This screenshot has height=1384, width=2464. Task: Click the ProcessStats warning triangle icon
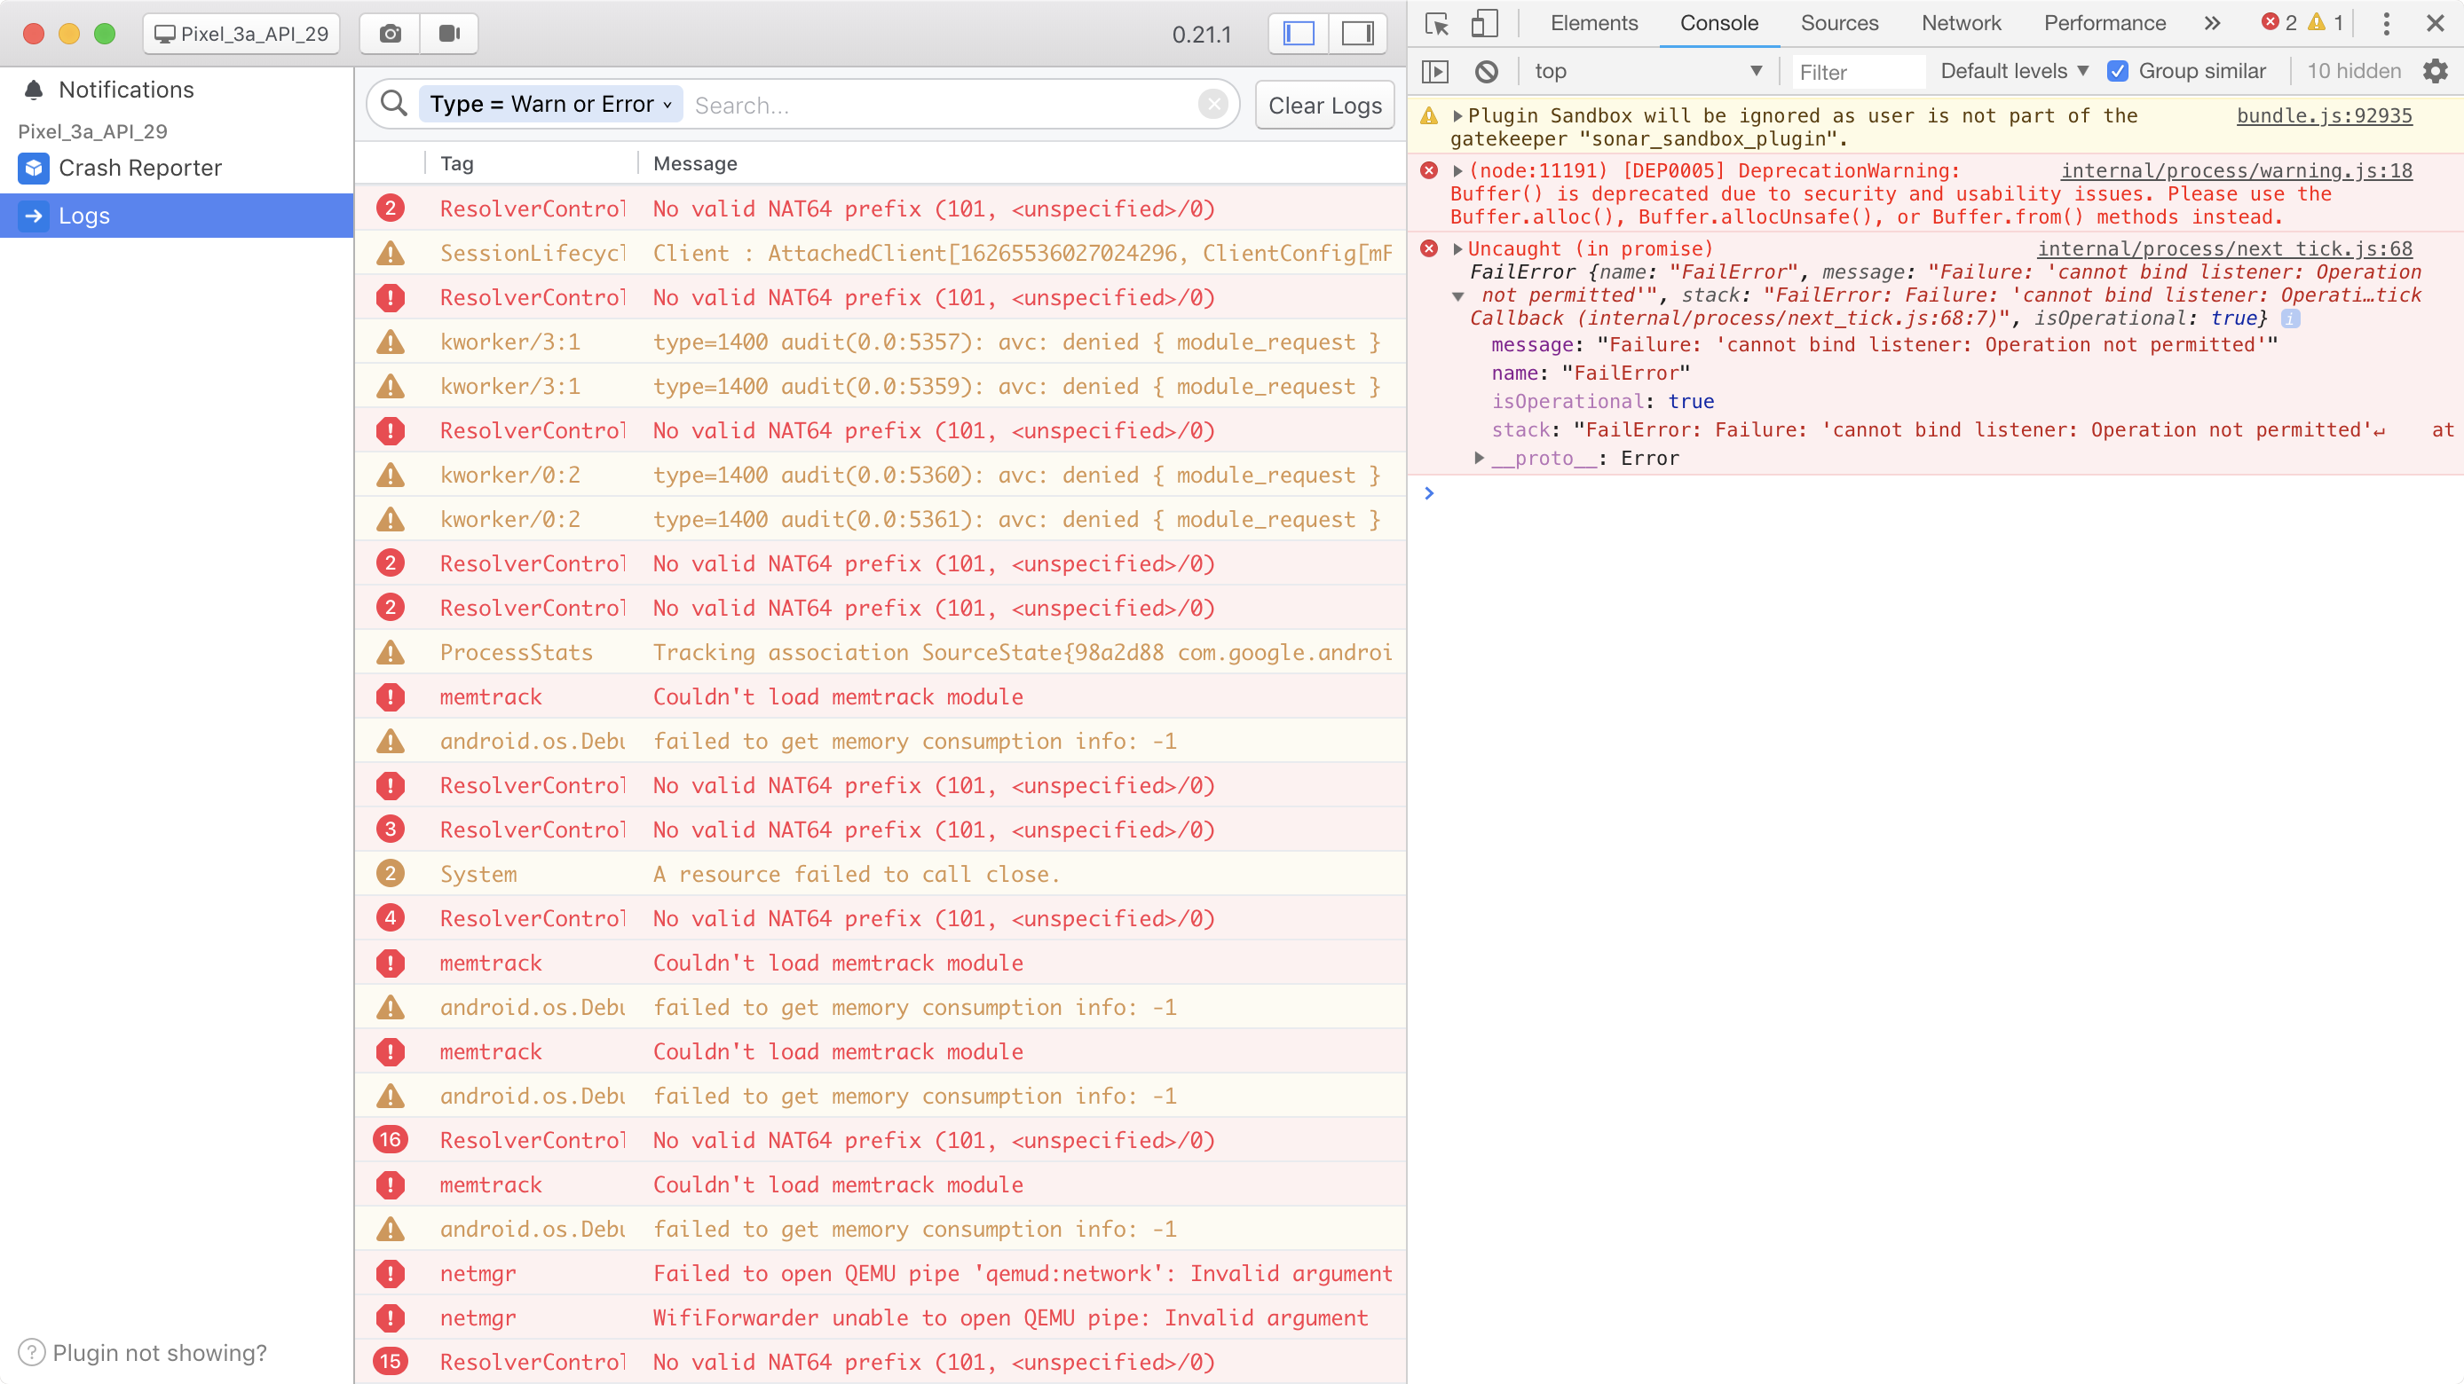coord(391,653)
